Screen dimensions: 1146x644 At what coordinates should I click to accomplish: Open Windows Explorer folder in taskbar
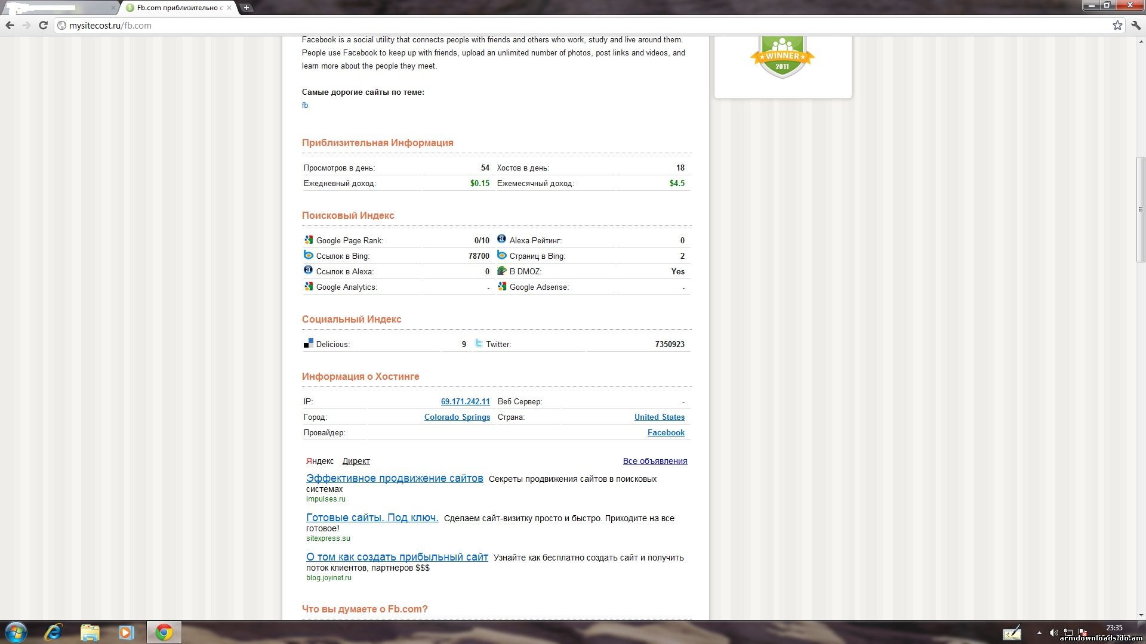(x=90, y=632)
